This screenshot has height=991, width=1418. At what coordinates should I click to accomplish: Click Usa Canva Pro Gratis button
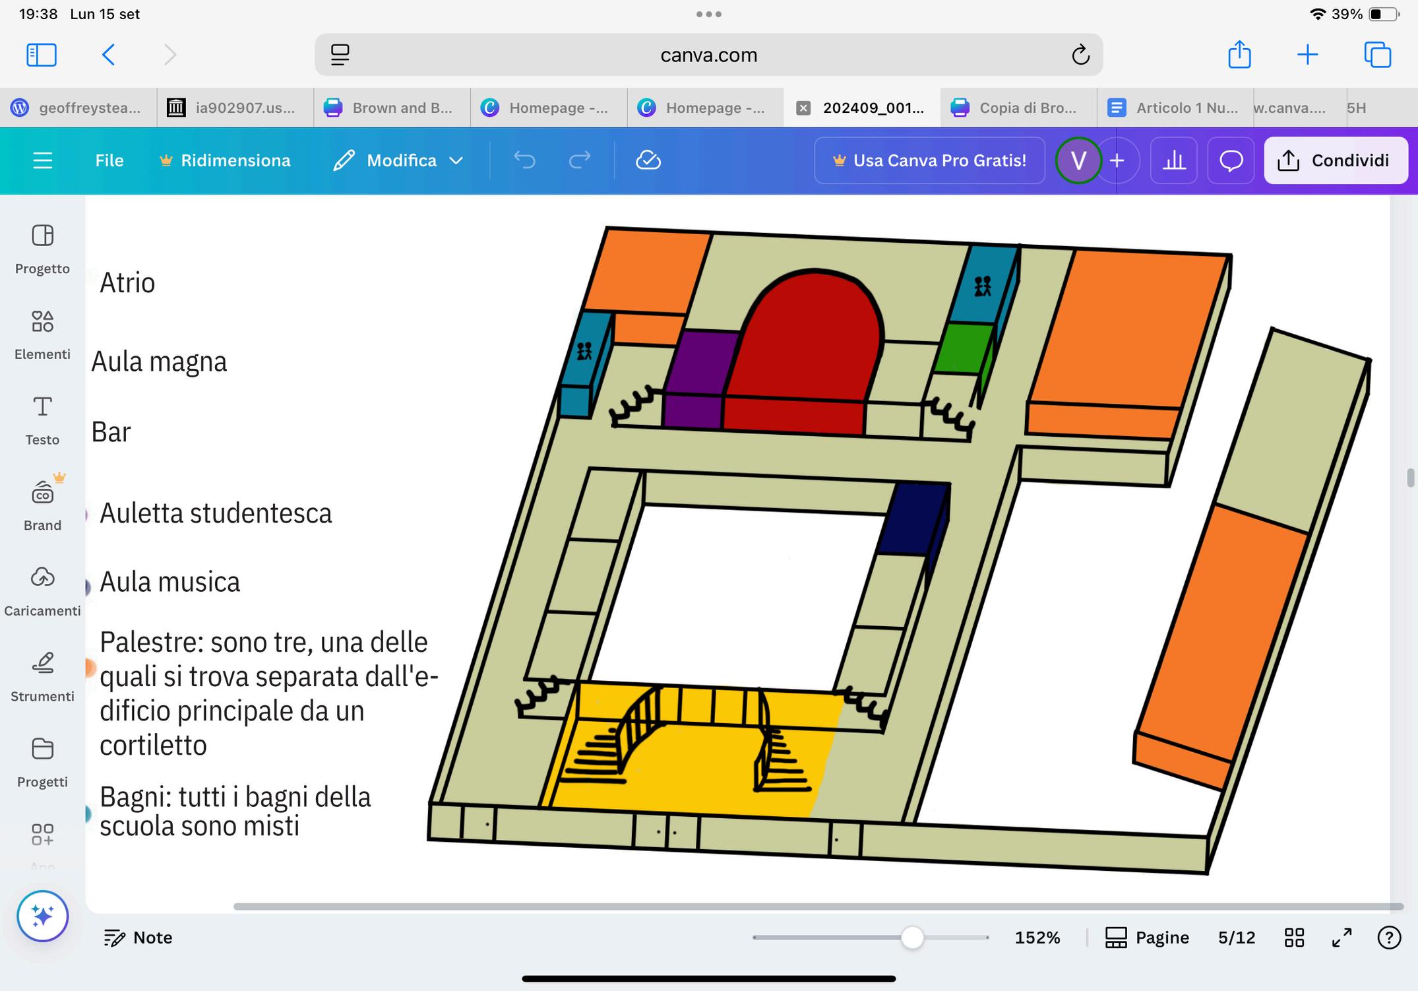click(x=929, y=160)
